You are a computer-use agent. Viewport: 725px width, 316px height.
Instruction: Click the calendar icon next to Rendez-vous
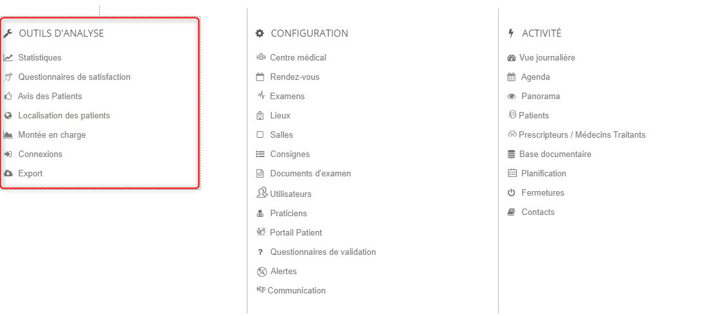pyautogui.click(x=260, y=77)
